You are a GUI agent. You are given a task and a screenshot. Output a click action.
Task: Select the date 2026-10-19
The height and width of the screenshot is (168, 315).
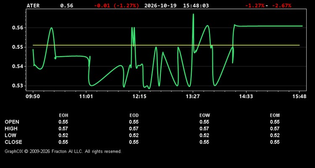(x=160, y=5)
